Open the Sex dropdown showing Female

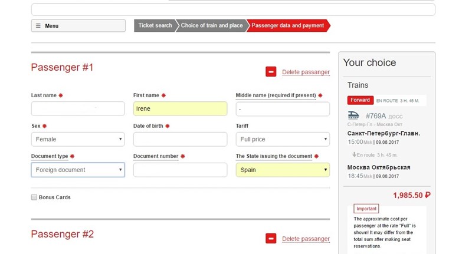point(78,139)
